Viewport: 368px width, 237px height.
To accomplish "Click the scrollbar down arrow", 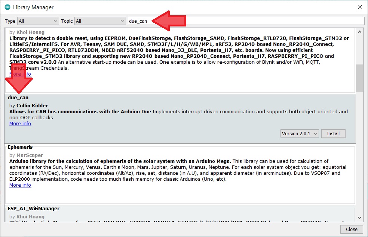I will (x=359, y=218).
